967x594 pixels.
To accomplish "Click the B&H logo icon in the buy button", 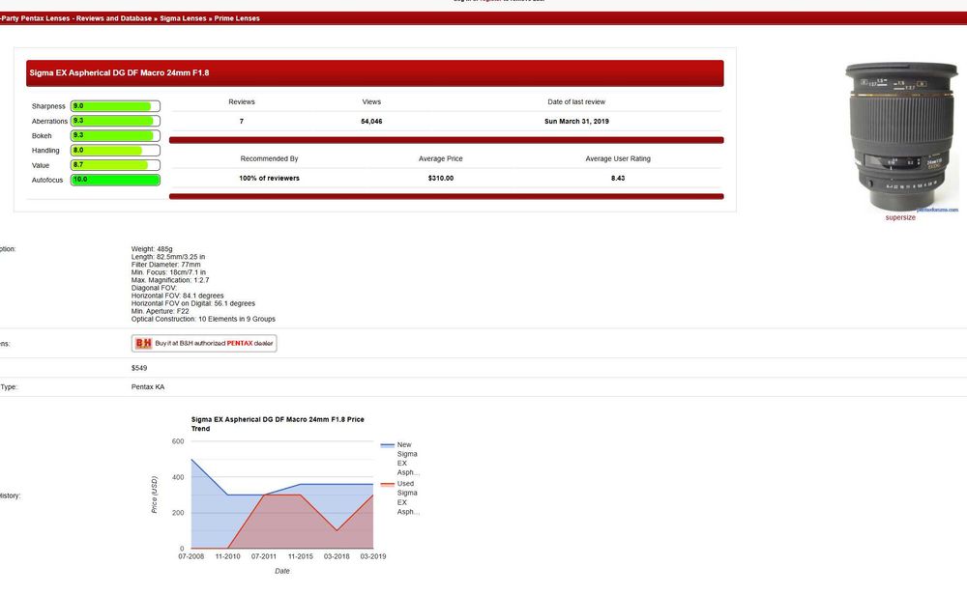I will [143, 343].
